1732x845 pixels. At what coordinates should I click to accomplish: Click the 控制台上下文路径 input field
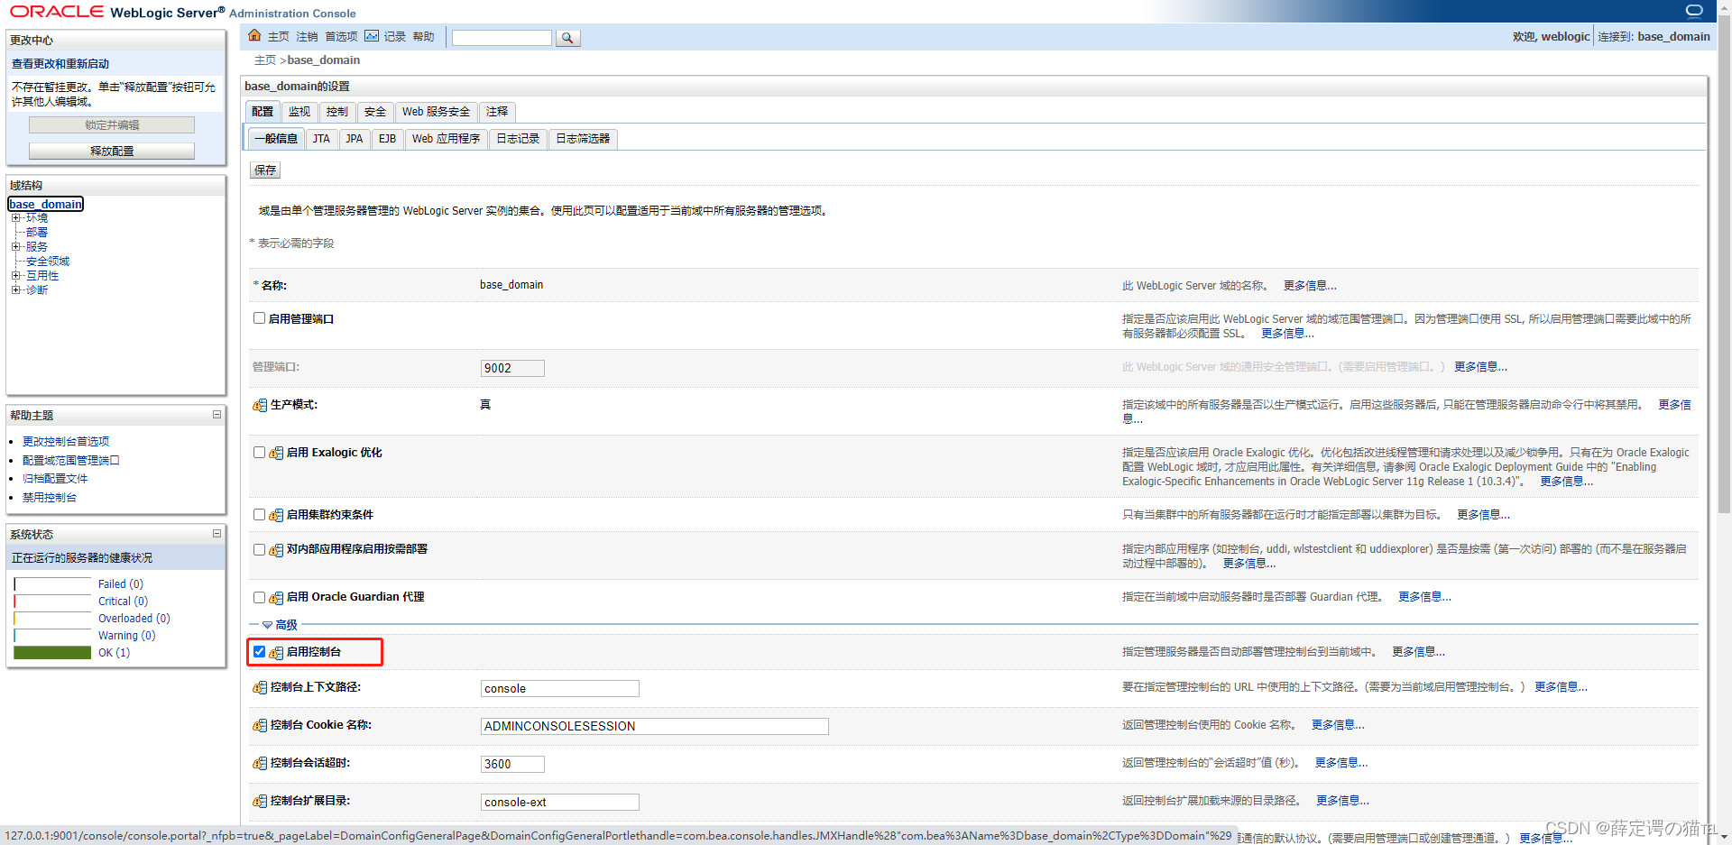point(560,689)
